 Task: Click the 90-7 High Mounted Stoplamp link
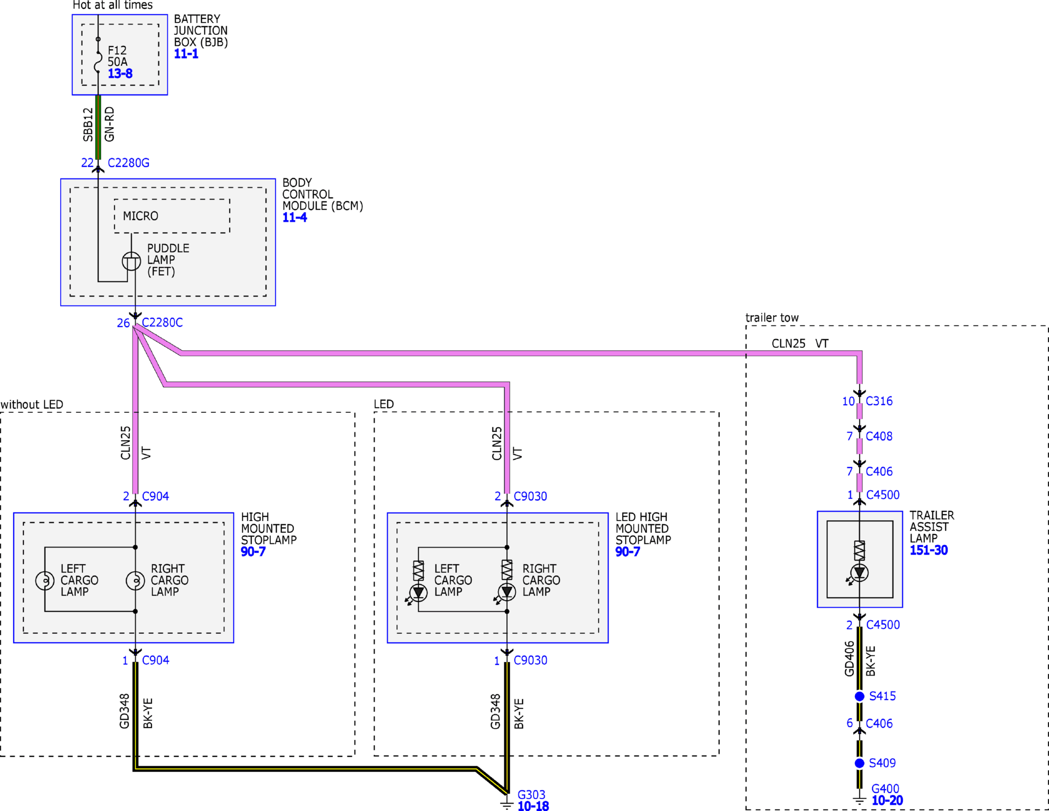(253, 552)
